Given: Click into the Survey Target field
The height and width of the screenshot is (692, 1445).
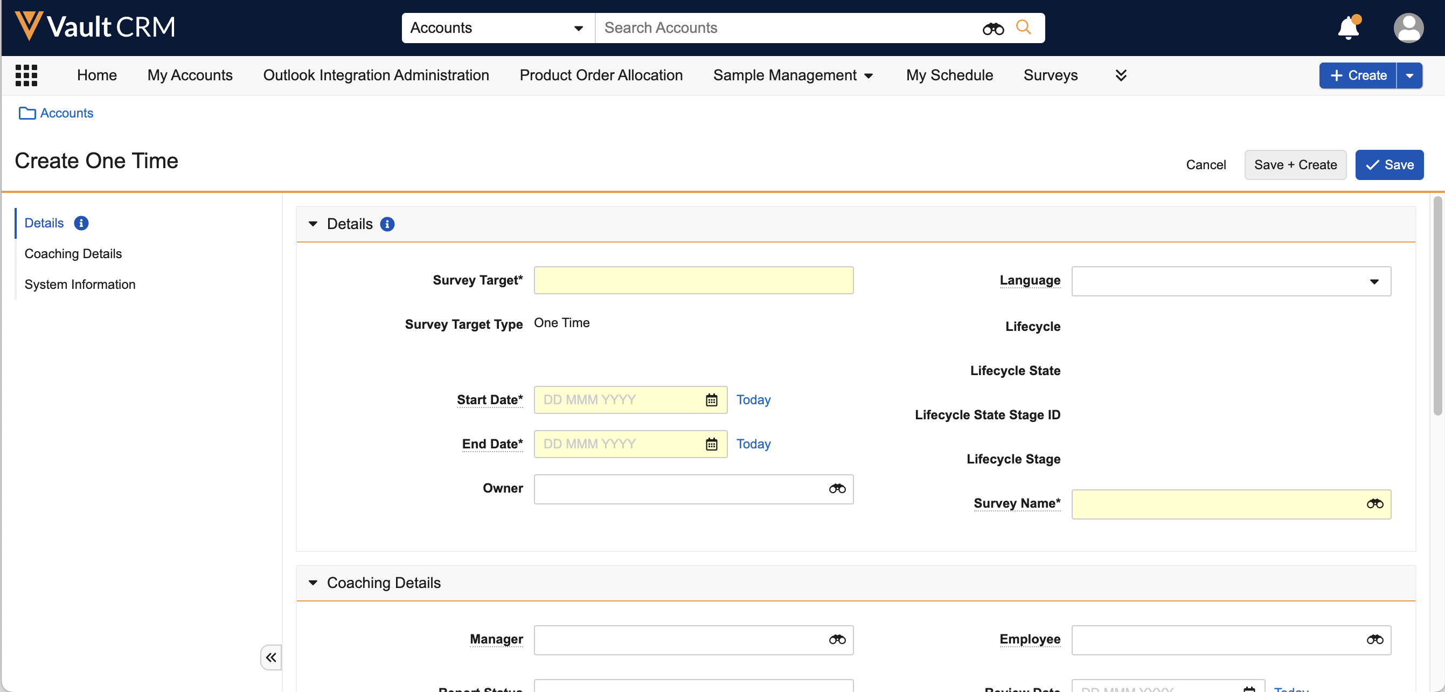Looking at the screenshot, I should (693, 281).
